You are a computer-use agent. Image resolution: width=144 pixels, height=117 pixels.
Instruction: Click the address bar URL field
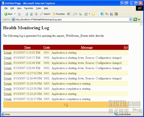[72, 19]
